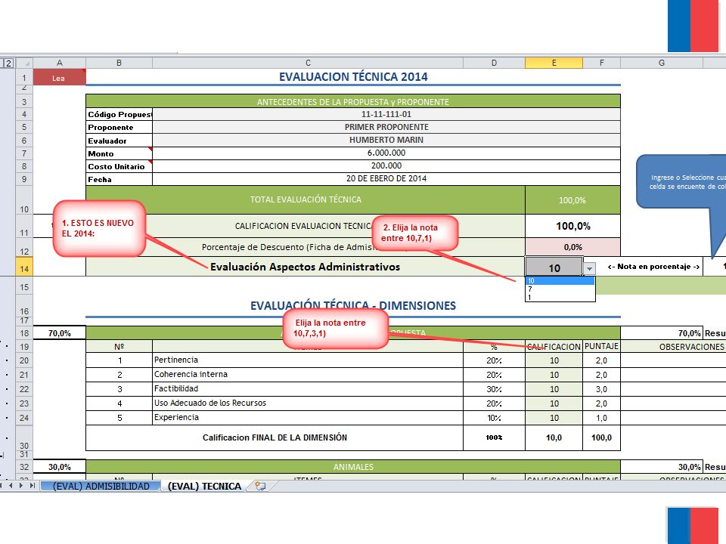Select row 1 header

click(x=24, y=78)
